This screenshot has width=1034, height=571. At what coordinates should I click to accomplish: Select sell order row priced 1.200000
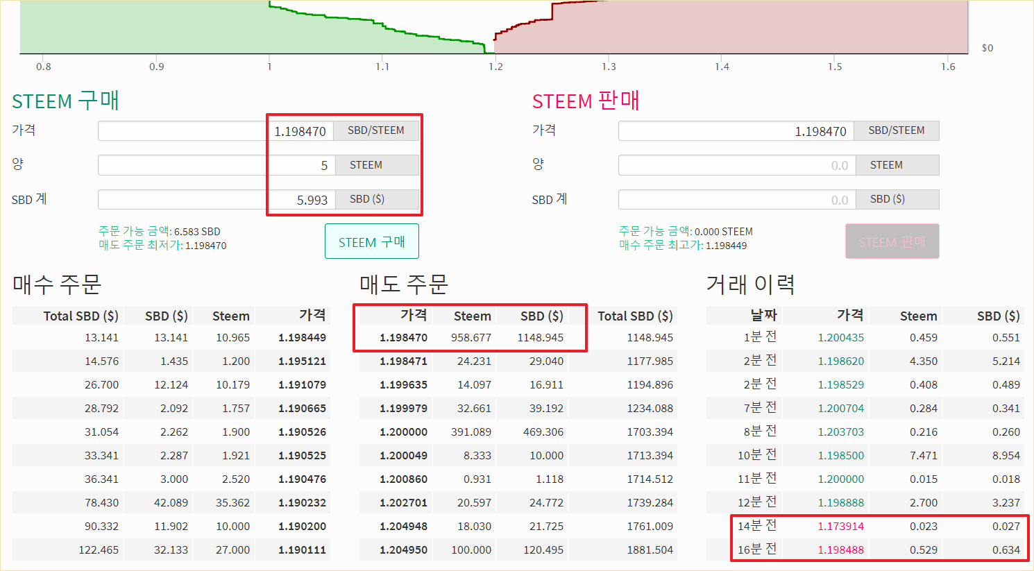coord(518,432)
